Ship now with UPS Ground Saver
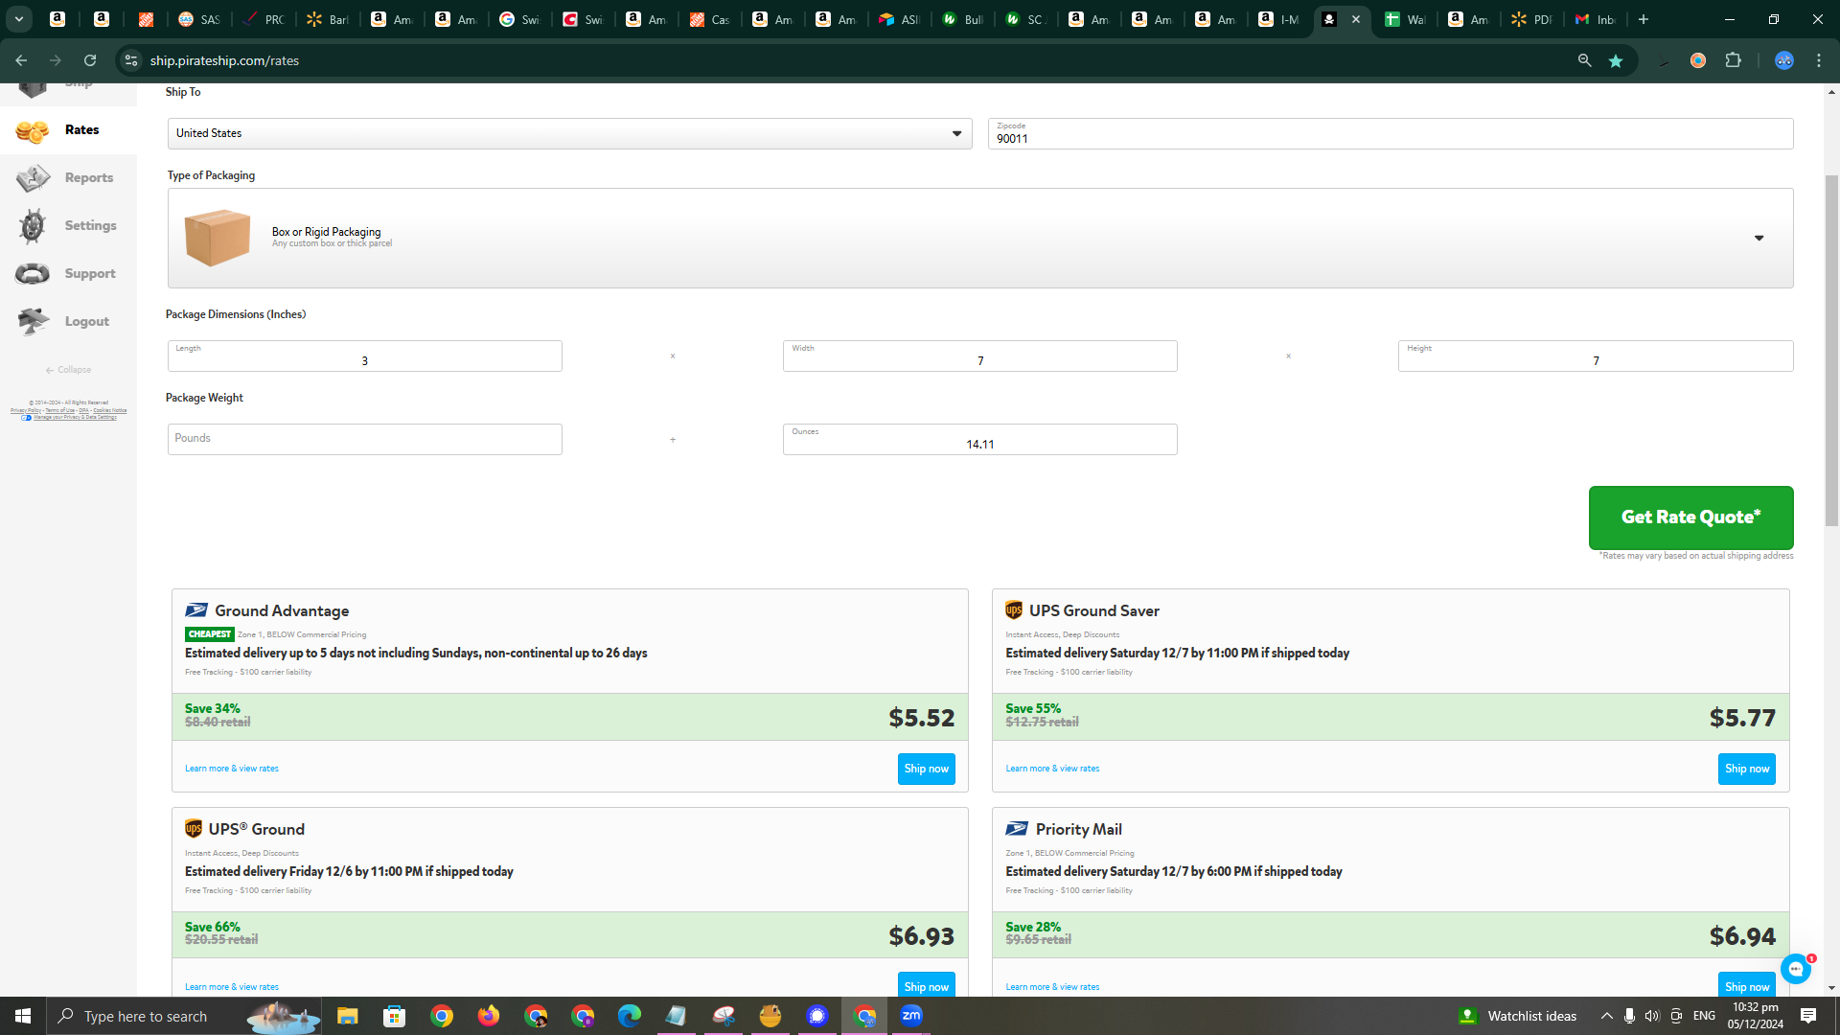 (1746, 769)
